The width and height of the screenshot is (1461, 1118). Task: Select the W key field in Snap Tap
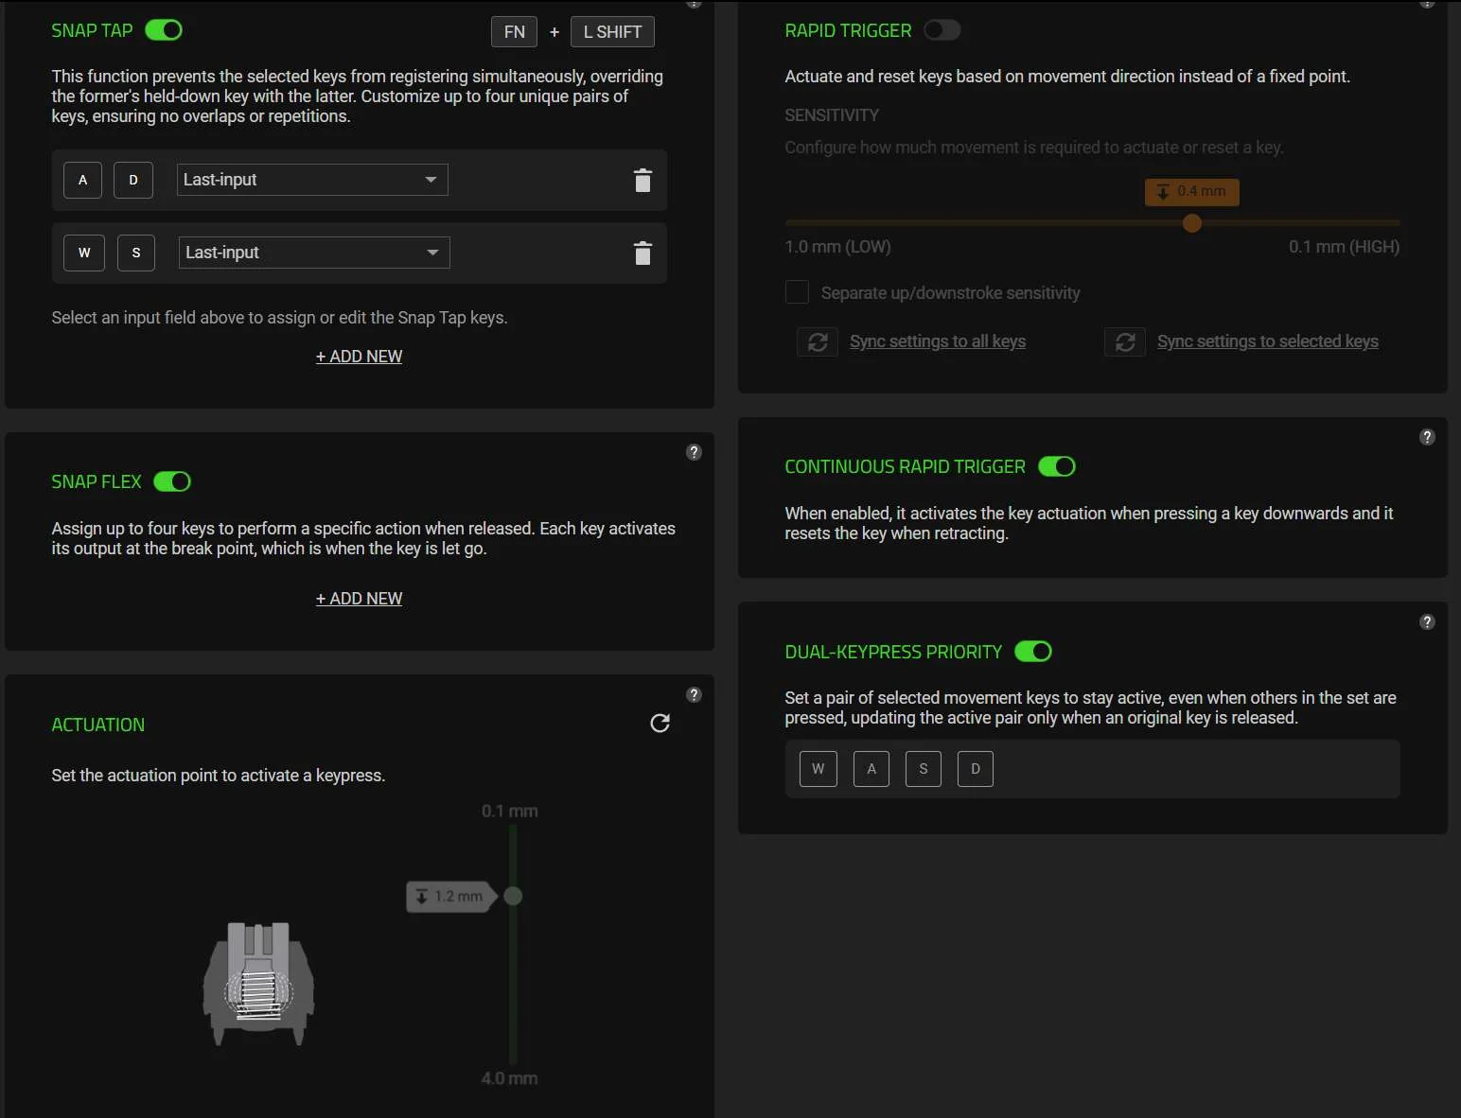click(x=84, y=253)
